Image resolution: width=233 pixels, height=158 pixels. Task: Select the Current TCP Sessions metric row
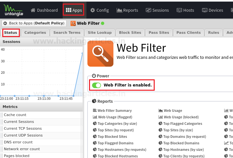(41, 128)
